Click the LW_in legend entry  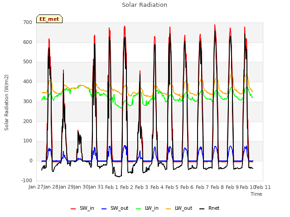pos(147,208)
